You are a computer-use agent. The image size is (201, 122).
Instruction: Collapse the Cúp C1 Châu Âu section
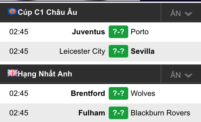pyautogui.click(x=181, y=13)
